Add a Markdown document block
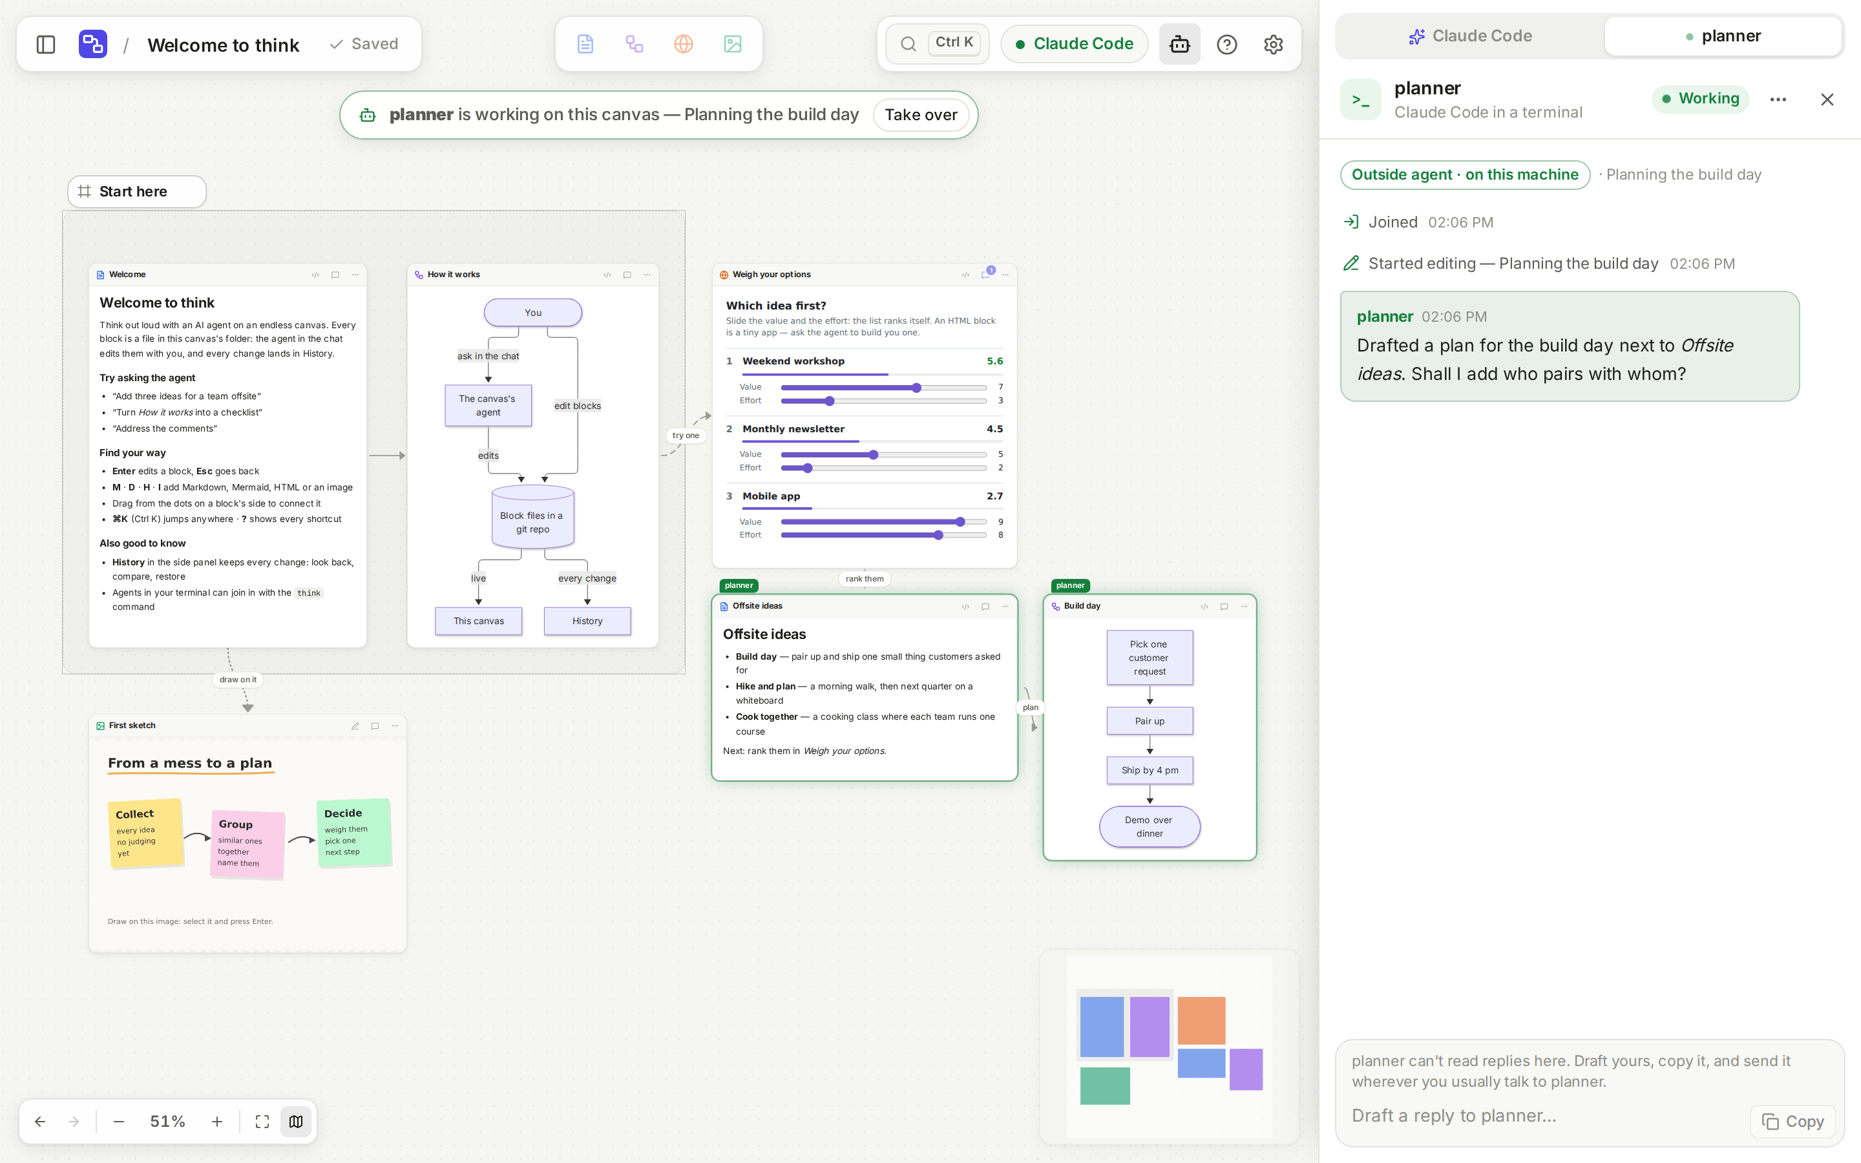This screenshot has width=1861, height=1163. (585, 44)
